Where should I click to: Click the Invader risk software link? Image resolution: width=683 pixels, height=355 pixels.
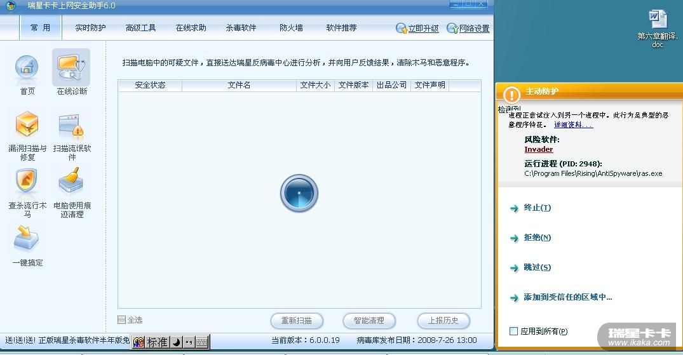click(539, 149)
